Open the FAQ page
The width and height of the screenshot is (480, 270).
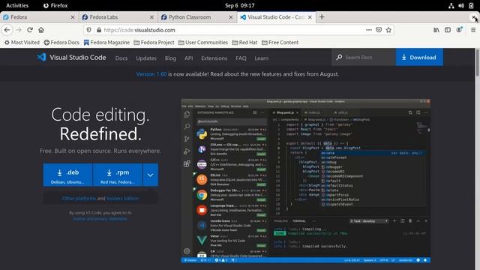coord(241,58)
